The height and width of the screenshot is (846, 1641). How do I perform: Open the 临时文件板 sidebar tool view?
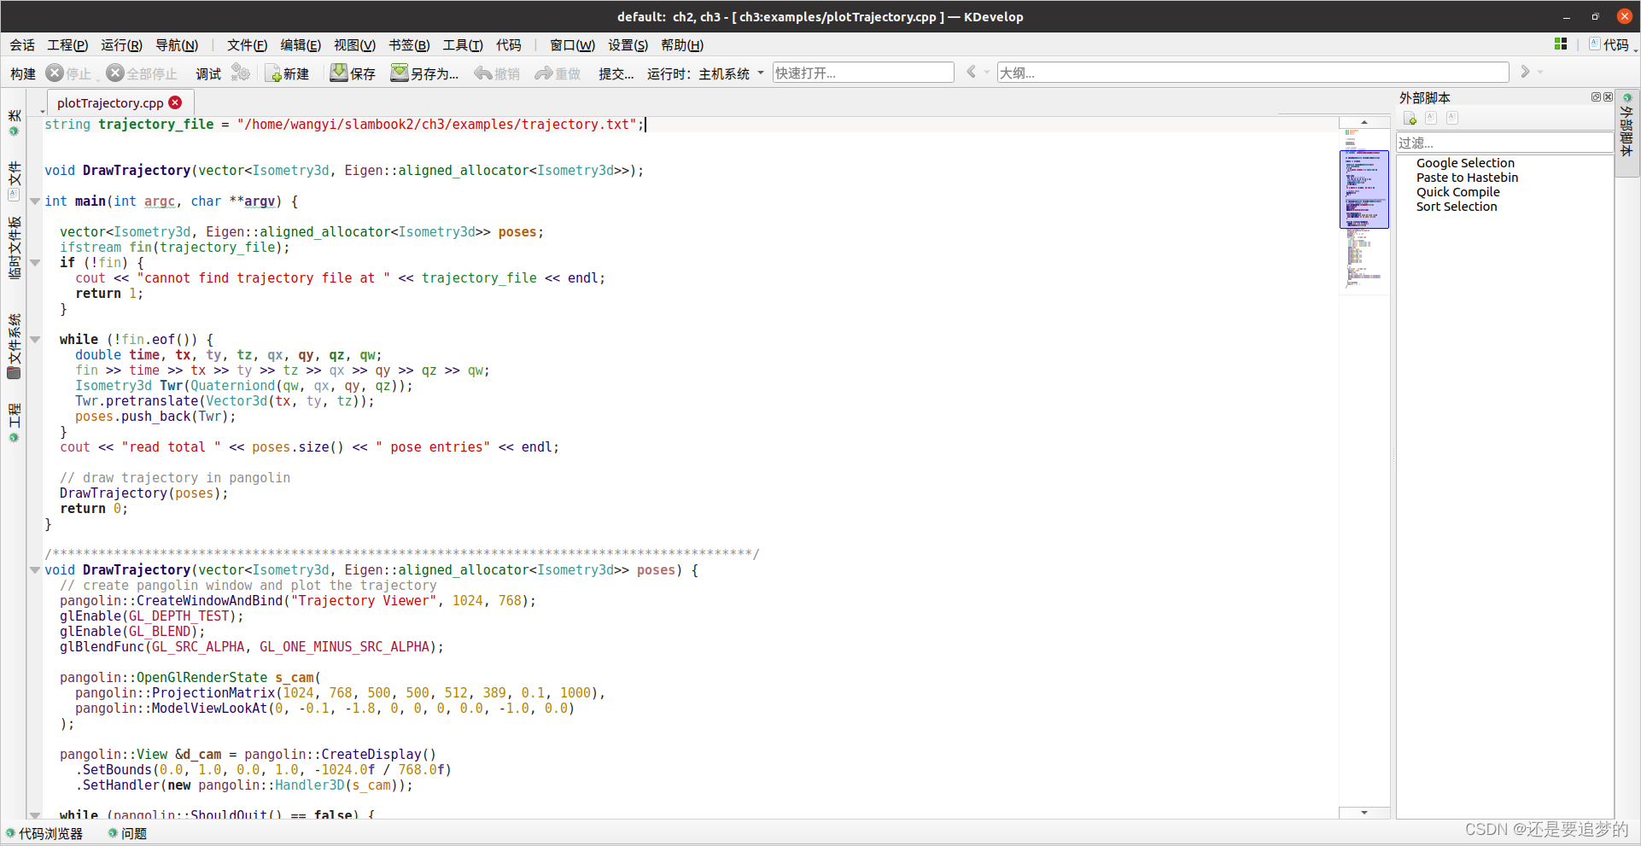14,248
